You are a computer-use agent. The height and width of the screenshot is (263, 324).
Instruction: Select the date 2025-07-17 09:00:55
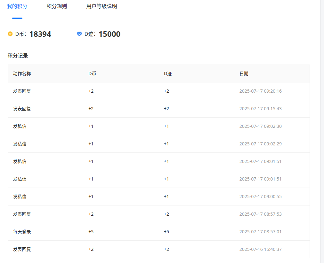point(261,197)
